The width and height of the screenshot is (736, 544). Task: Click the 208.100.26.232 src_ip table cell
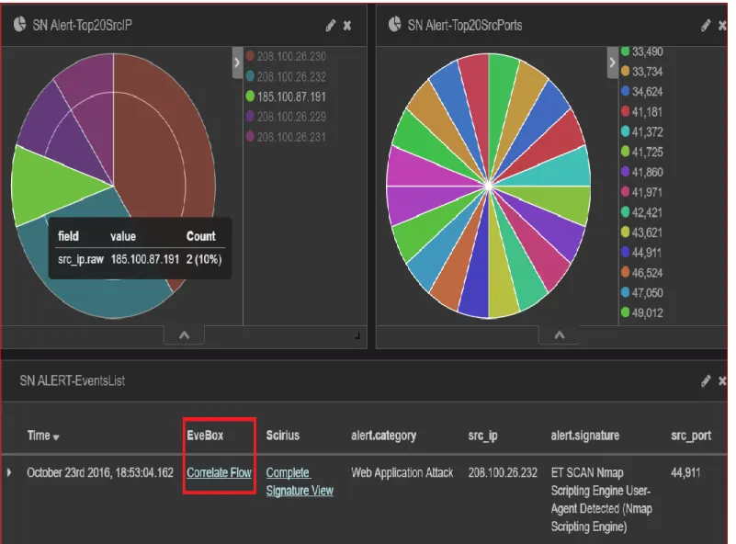[x=503, y=472]
